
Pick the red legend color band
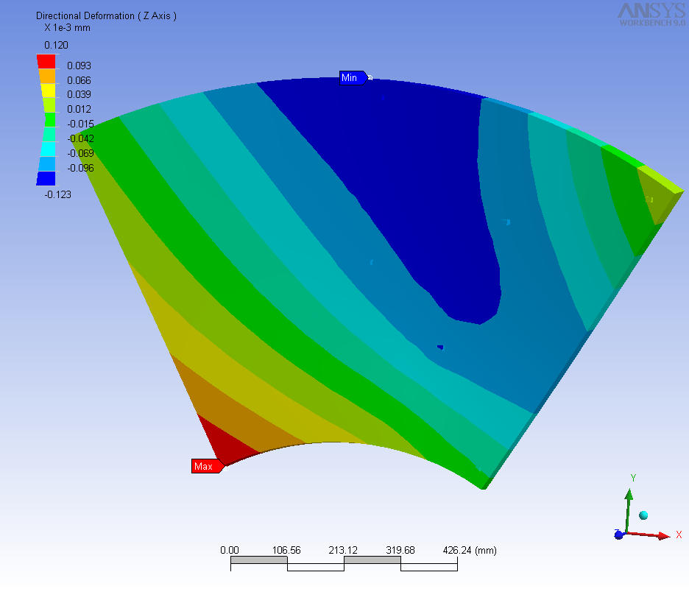point(46,62)
